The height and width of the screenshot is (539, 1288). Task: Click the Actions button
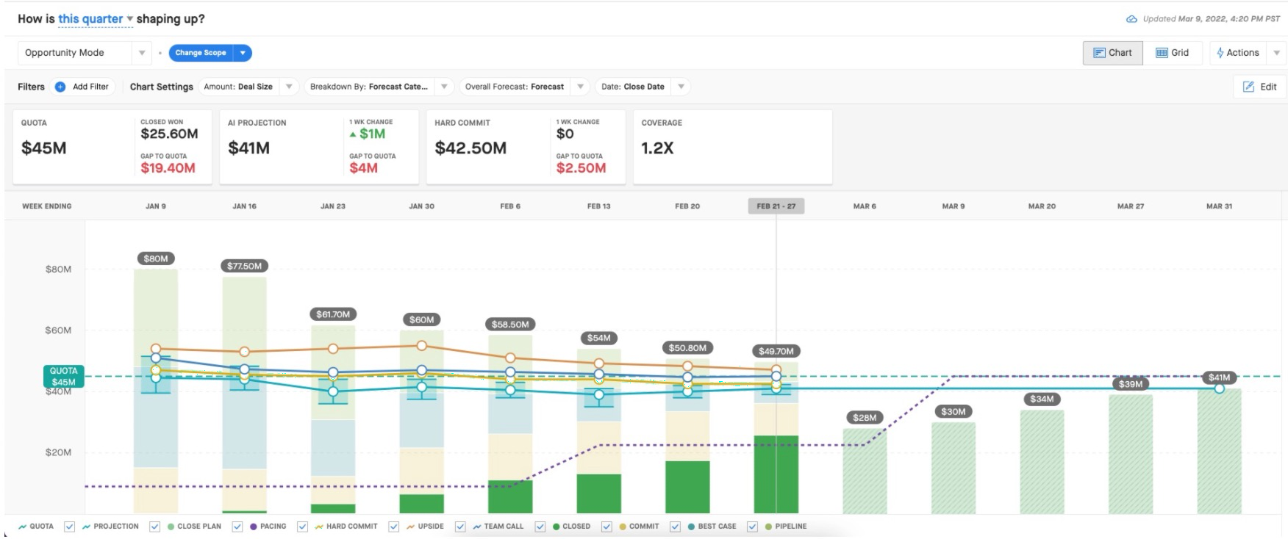pos(1239,53)
